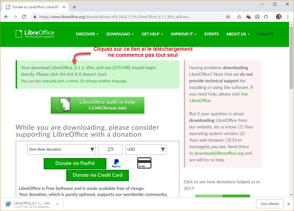Click Donate via Credit Card button
294x211 pixels.
click(98, 175)
